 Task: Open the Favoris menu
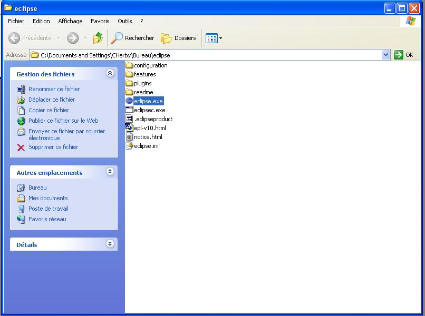coord(100,21)
